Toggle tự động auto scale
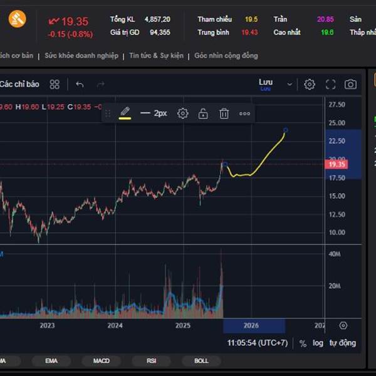 click(342, 343)
